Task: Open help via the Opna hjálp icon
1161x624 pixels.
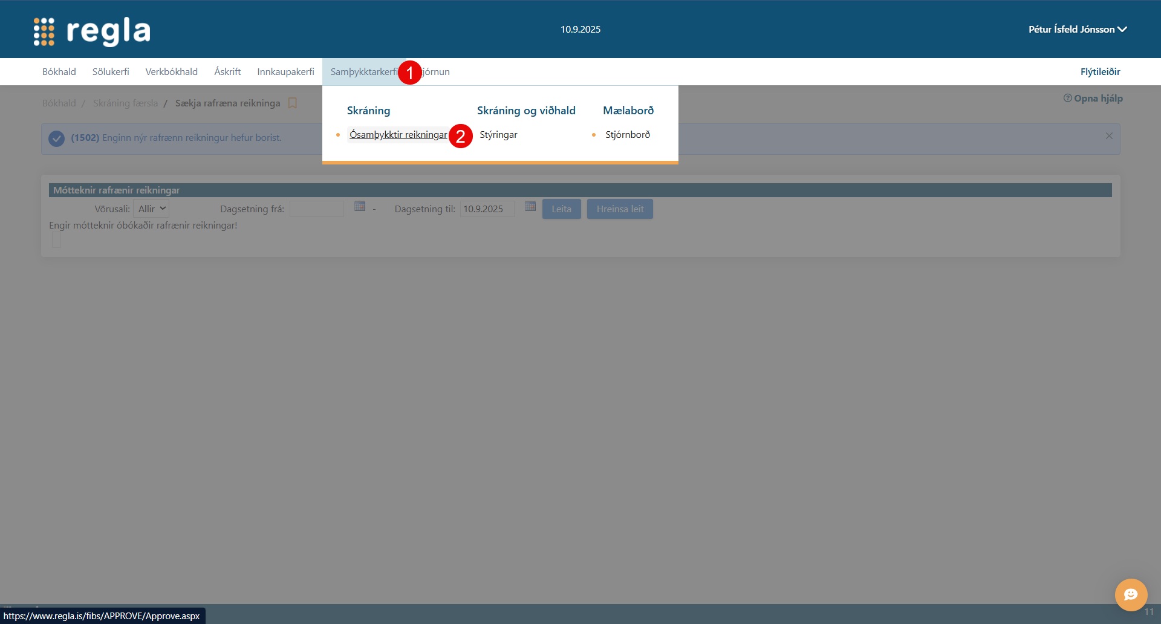Action: click(1067, 98)
